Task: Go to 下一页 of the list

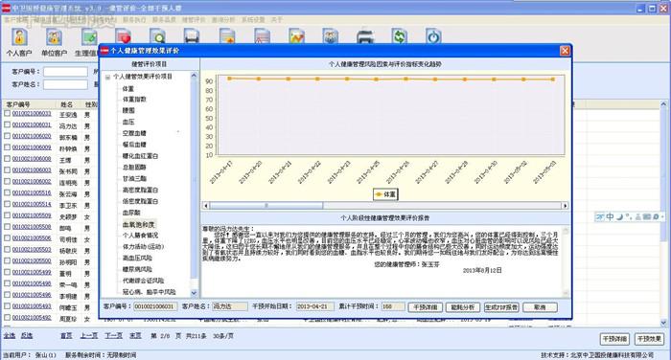Action: tap(113, 336)
